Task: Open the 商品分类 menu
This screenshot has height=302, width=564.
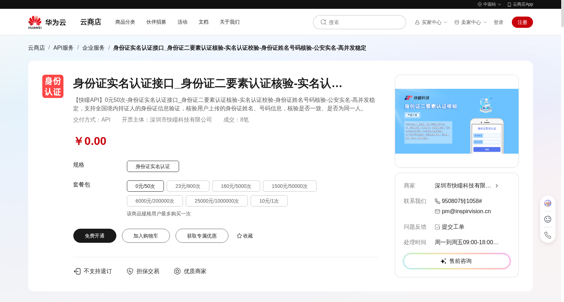Action: (x=125, y=22)
